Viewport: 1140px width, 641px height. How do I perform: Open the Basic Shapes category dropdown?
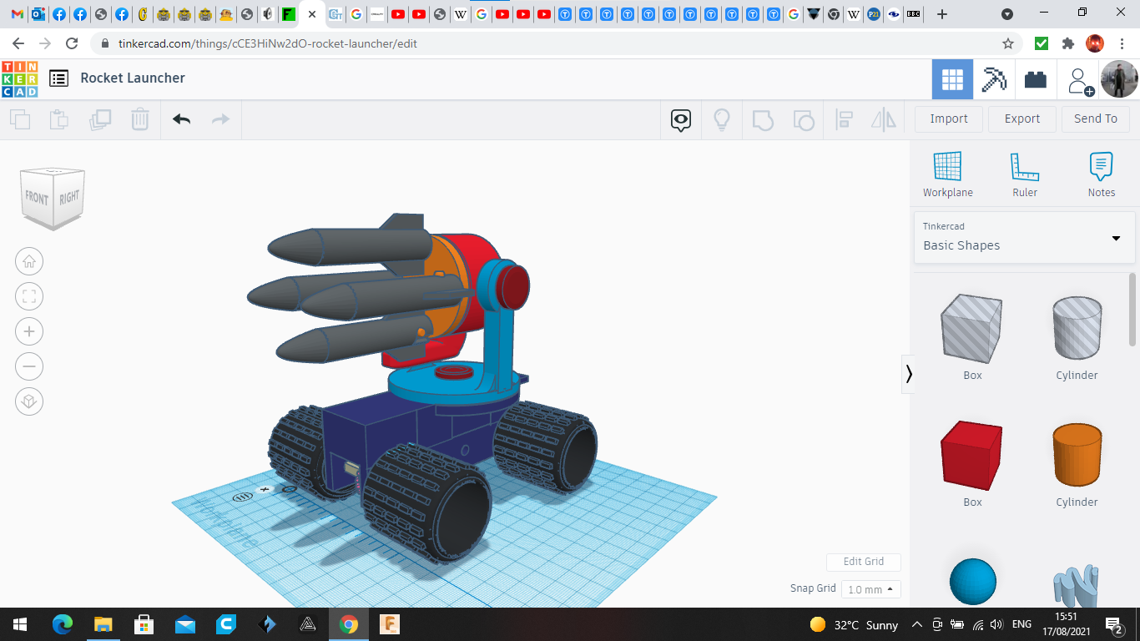pyautogui.click(x=1024, y=237)
